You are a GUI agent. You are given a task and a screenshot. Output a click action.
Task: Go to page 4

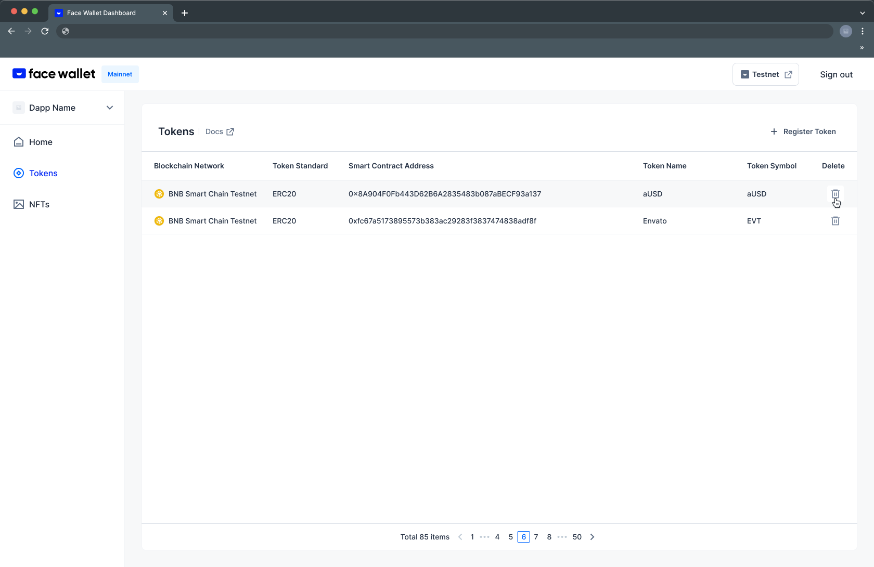(x=497, y=537)
